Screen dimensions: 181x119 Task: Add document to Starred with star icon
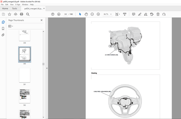coord(9,14)
